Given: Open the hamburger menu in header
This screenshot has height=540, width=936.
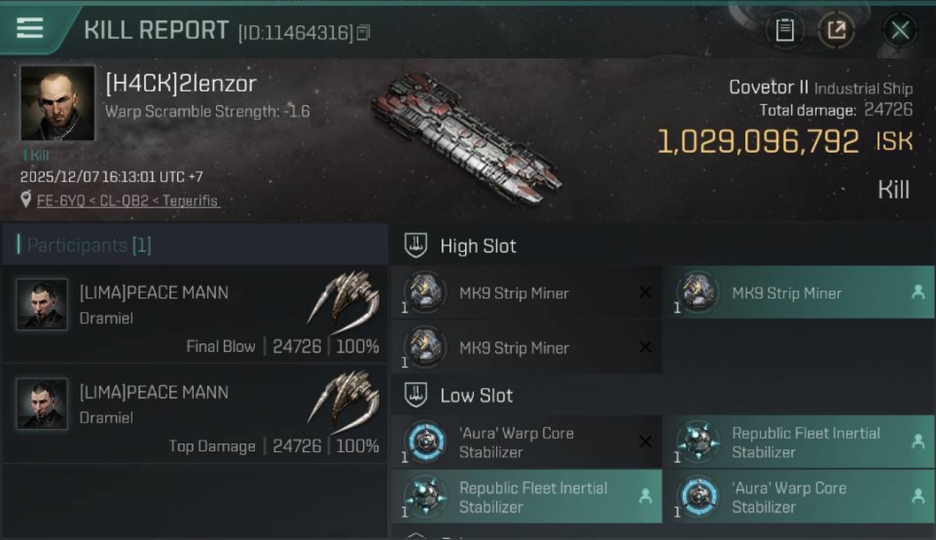Looking at the screenshot, I should 30,28.
